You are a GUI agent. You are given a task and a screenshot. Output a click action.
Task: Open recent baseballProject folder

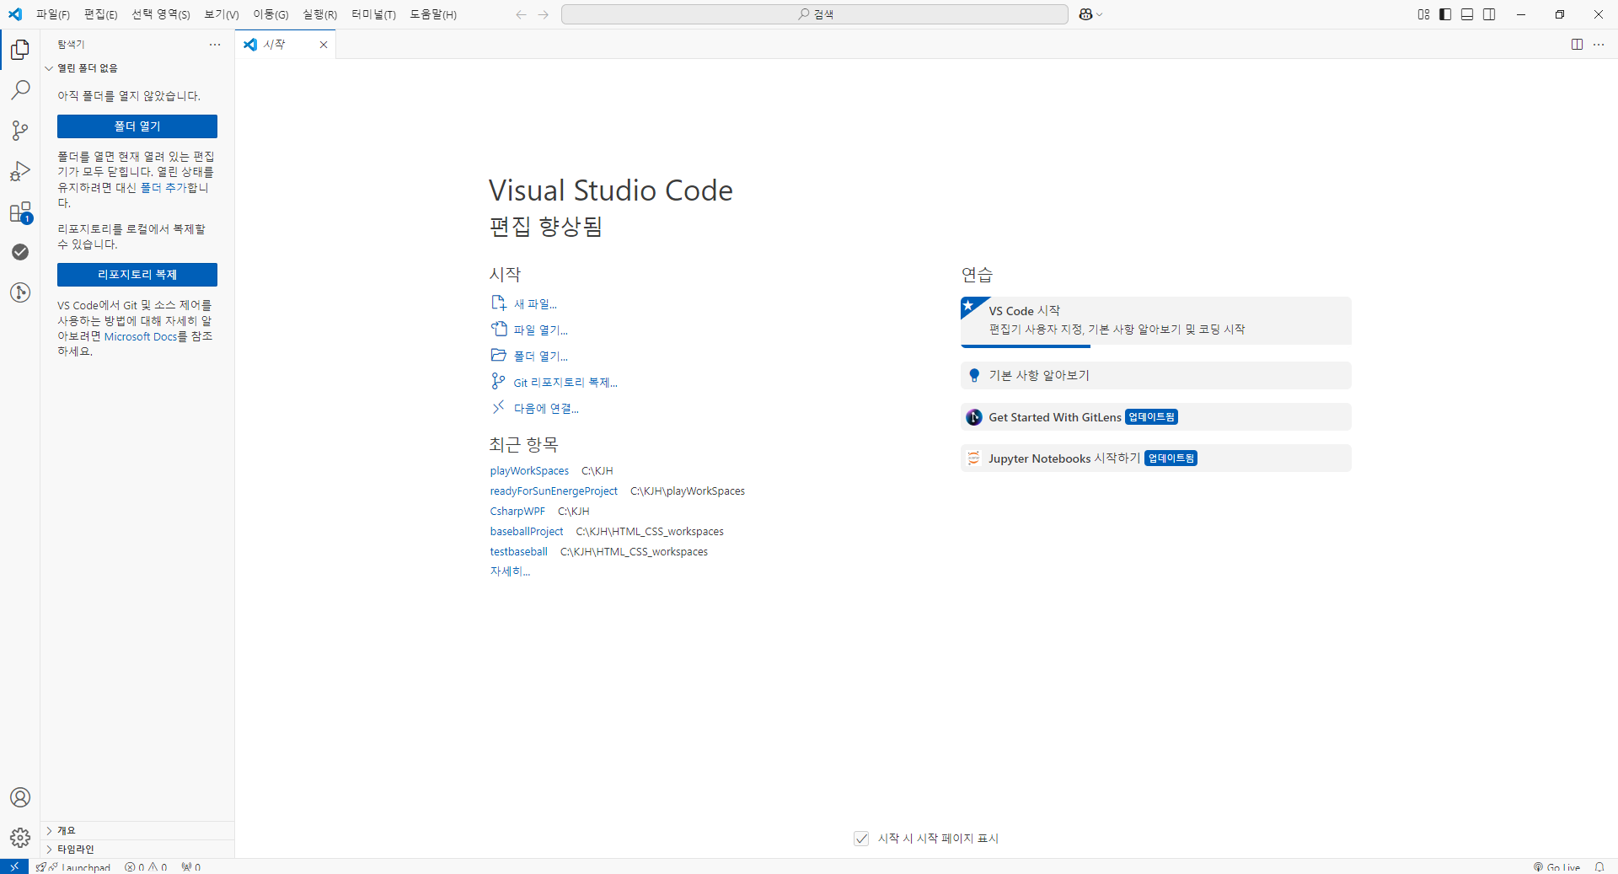pyautogui.click(x=527, y=532)
